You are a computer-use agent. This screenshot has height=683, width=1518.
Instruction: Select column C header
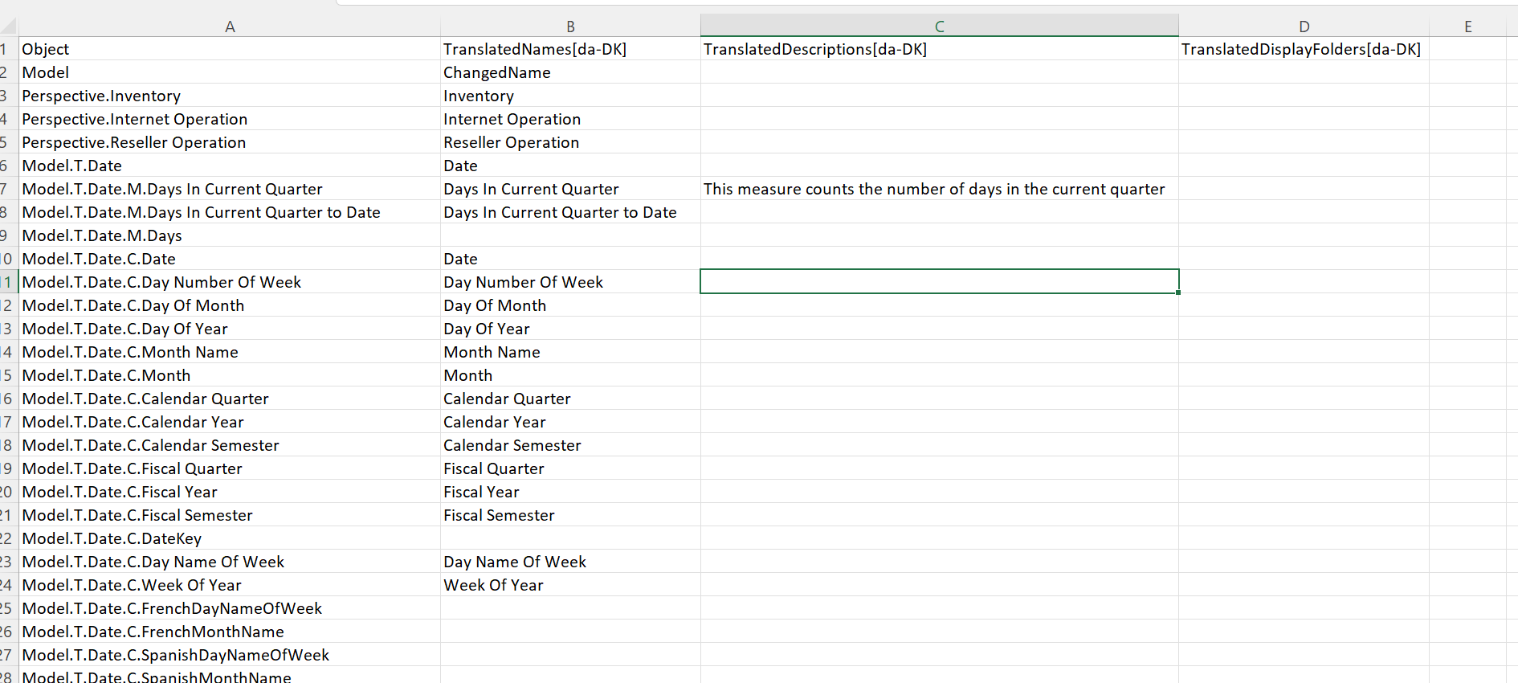coord(938,25)
